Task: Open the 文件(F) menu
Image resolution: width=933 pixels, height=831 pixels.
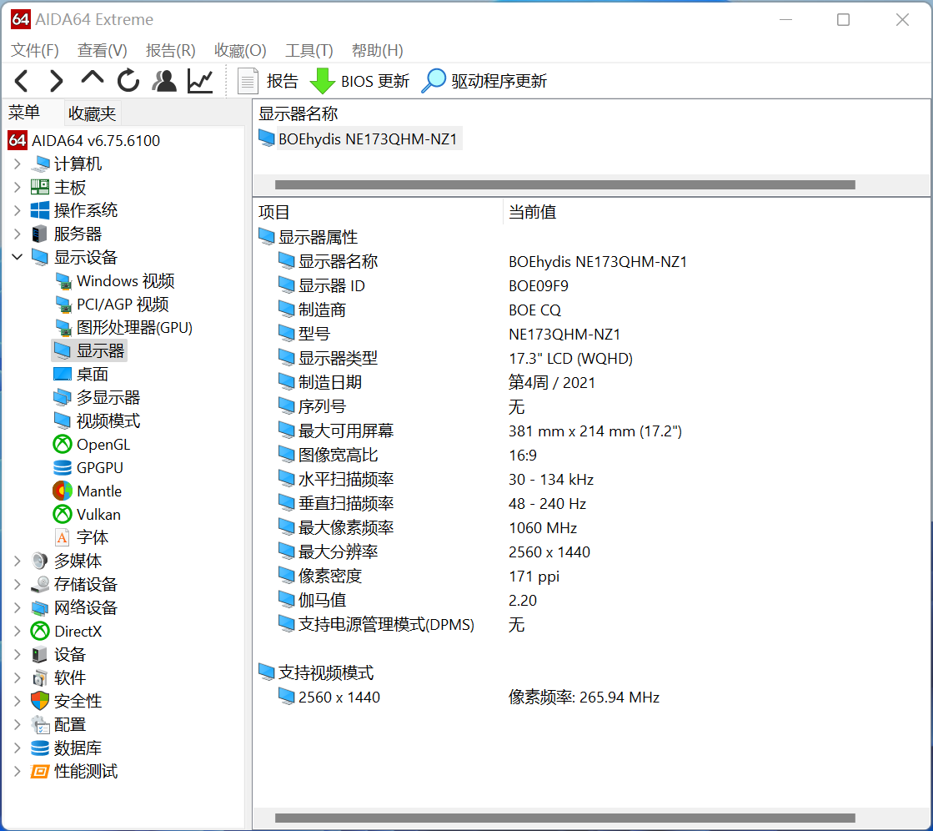Action: pos(34,51)
